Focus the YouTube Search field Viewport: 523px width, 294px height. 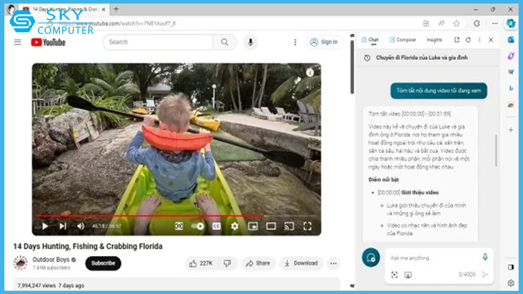159,42
